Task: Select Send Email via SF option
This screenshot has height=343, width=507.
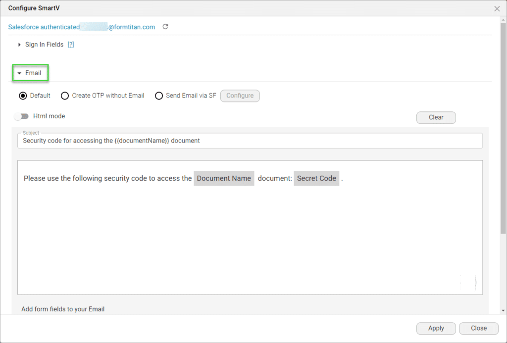Action: (159, 96)
